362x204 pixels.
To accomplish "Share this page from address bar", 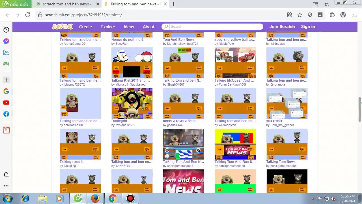I will [x=290, y=15].
